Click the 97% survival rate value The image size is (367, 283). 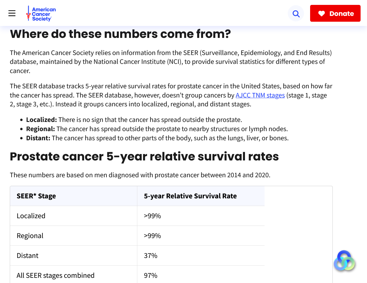(x=150, y=275)
